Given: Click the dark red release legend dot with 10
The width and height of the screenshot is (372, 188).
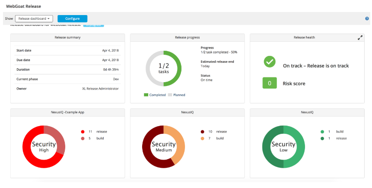Looking at the screenshot, I should pyautogui.click(x=202, y=132).
